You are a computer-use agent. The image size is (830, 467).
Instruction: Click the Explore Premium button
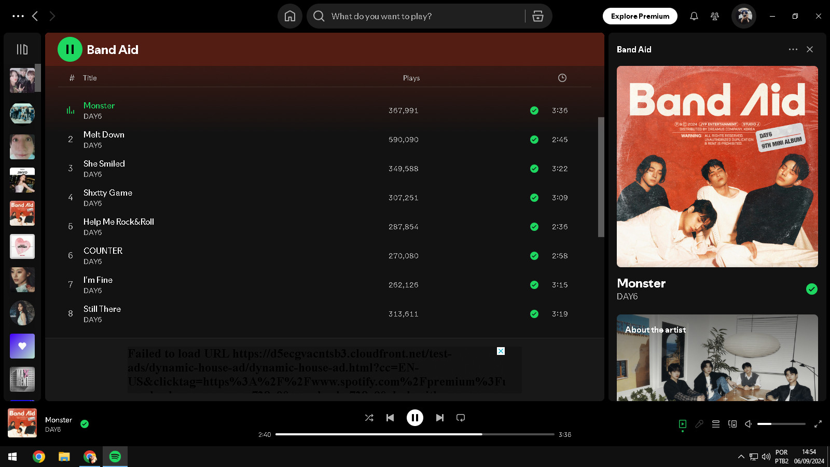pyautogui.click(x=640, y=16)
